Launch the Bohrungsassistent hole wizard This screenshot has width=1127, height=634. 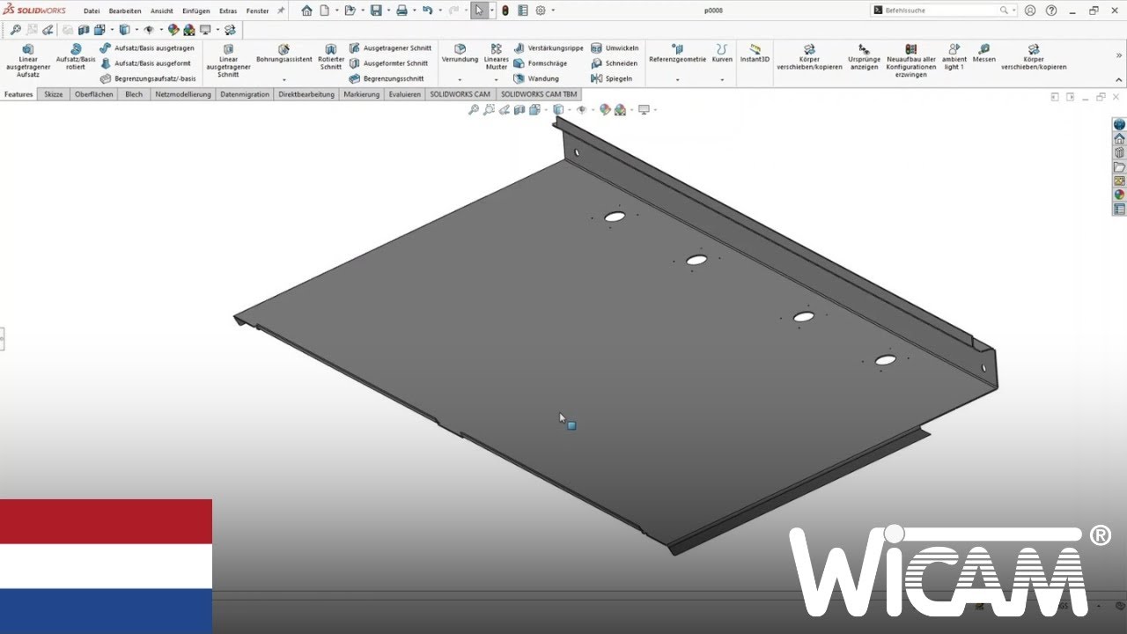coord(284,53)
